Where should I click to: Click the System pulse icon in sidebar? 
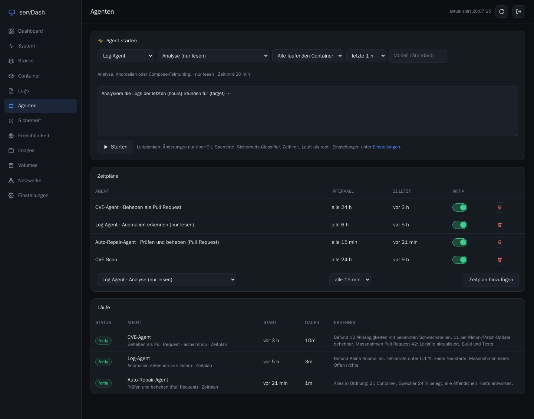(11, 46)
